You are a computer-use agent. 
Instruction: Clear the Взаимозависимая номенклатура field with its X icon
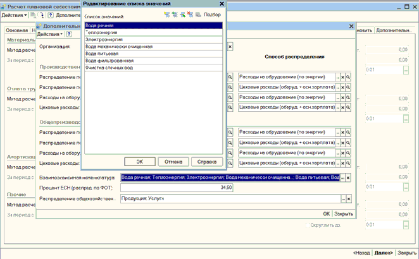click(x=348, y=178)
